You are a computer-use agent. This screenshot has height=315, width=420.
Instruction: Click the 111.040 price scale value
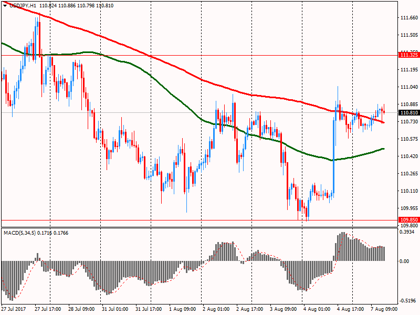click(409, 87)
